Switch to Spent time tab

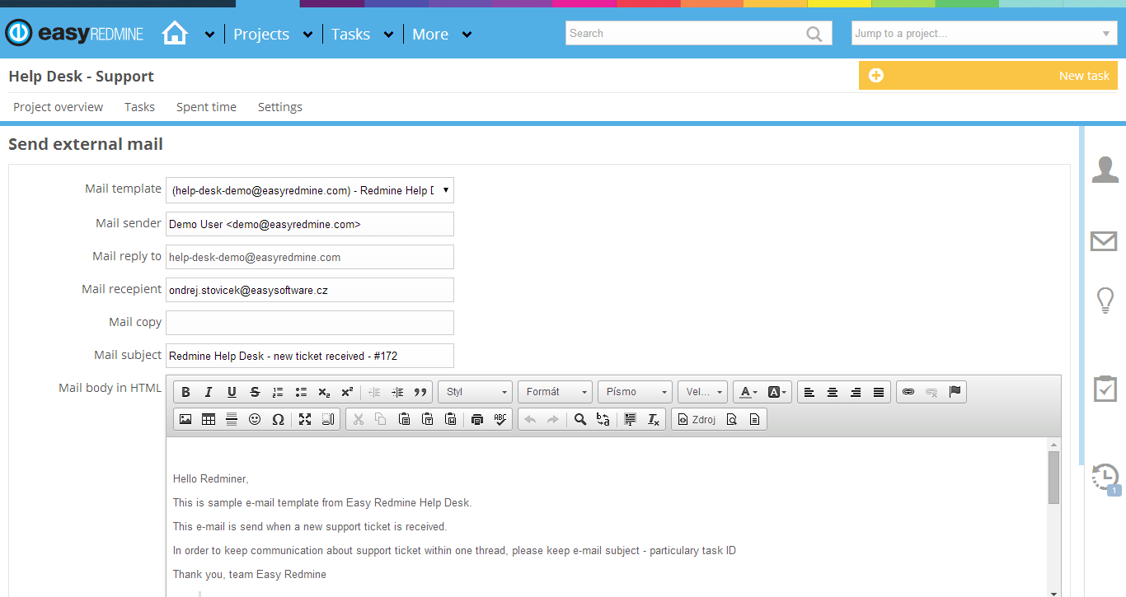[206, 107]
